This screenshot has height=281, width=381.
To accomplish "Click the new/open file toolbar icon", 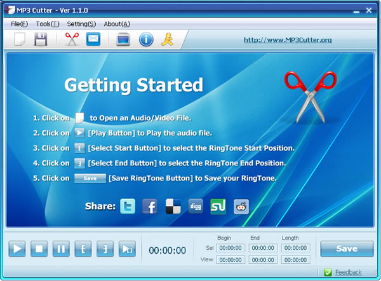I will pos(20,39).
